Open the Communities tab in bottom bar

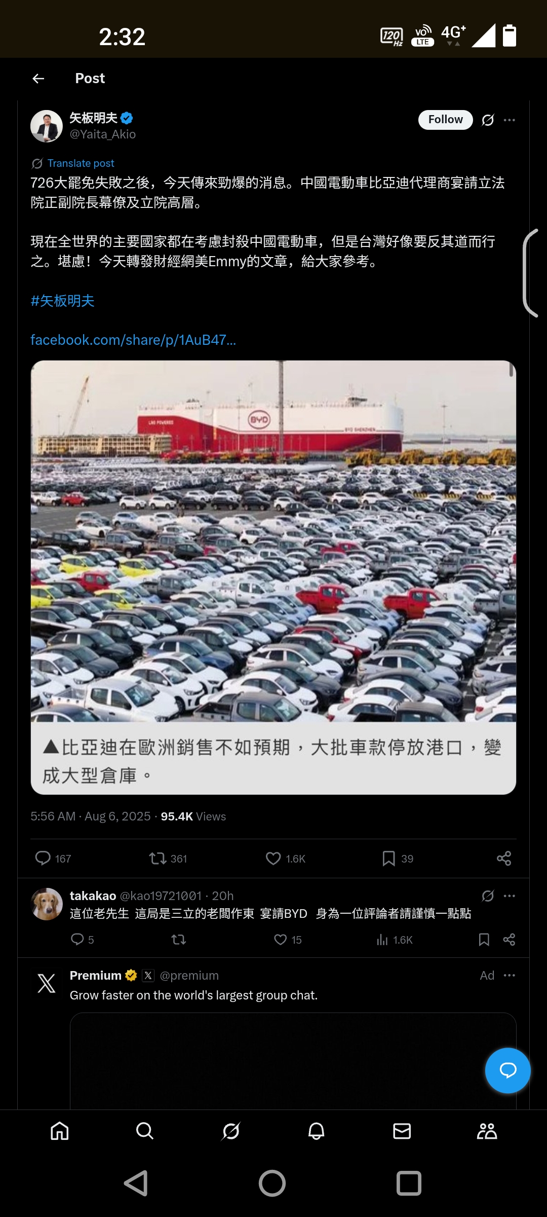487,1131
